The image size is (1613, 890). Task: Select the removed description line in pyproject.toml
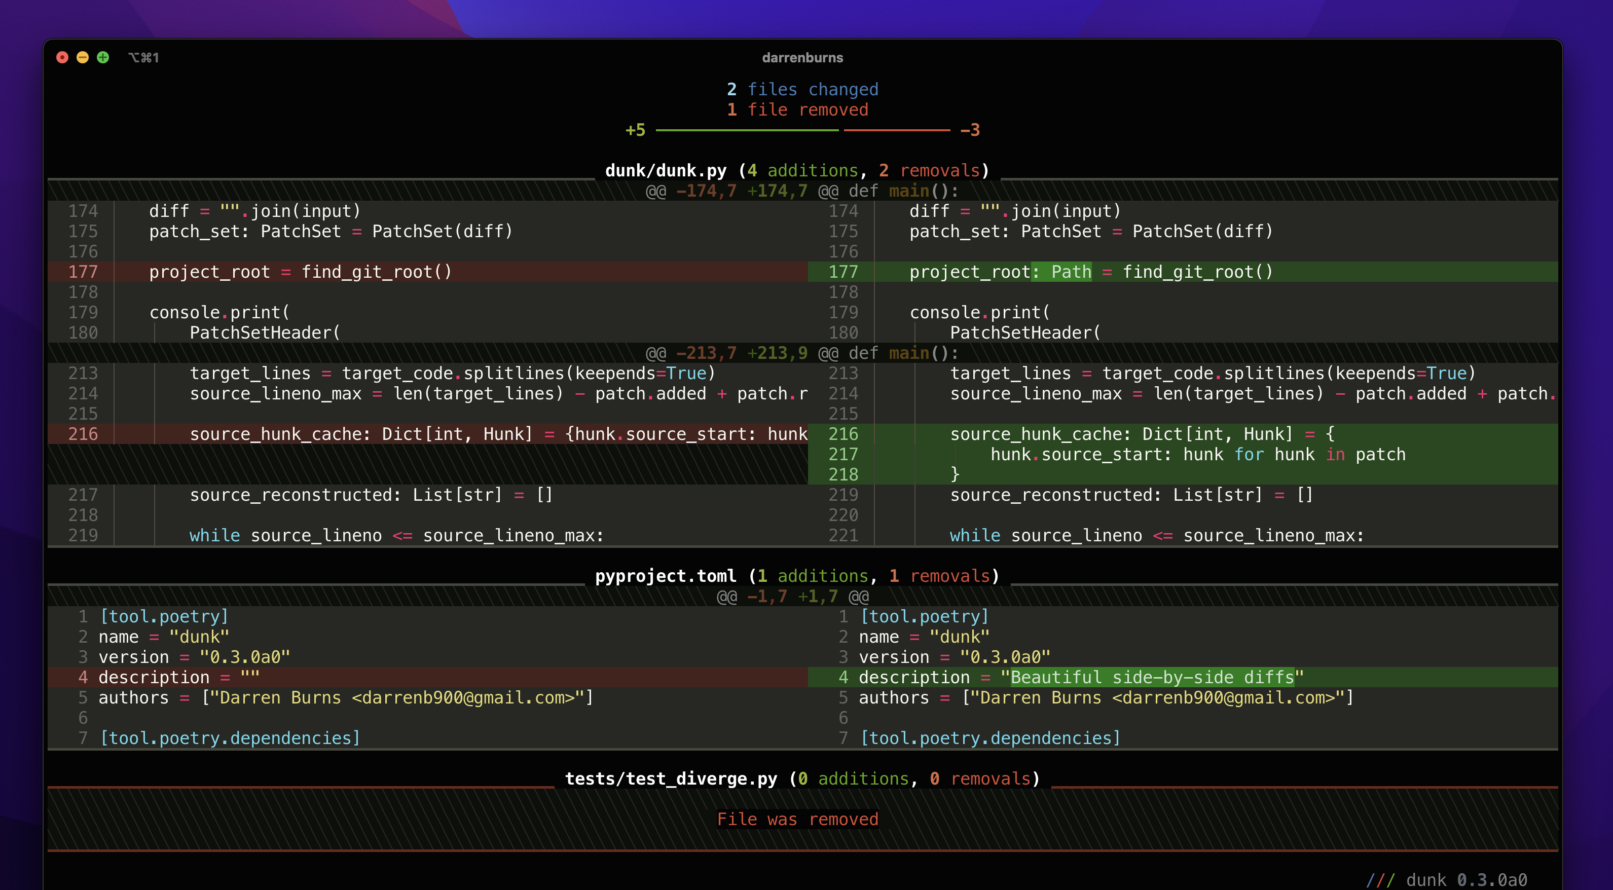[x=178, y=677]
